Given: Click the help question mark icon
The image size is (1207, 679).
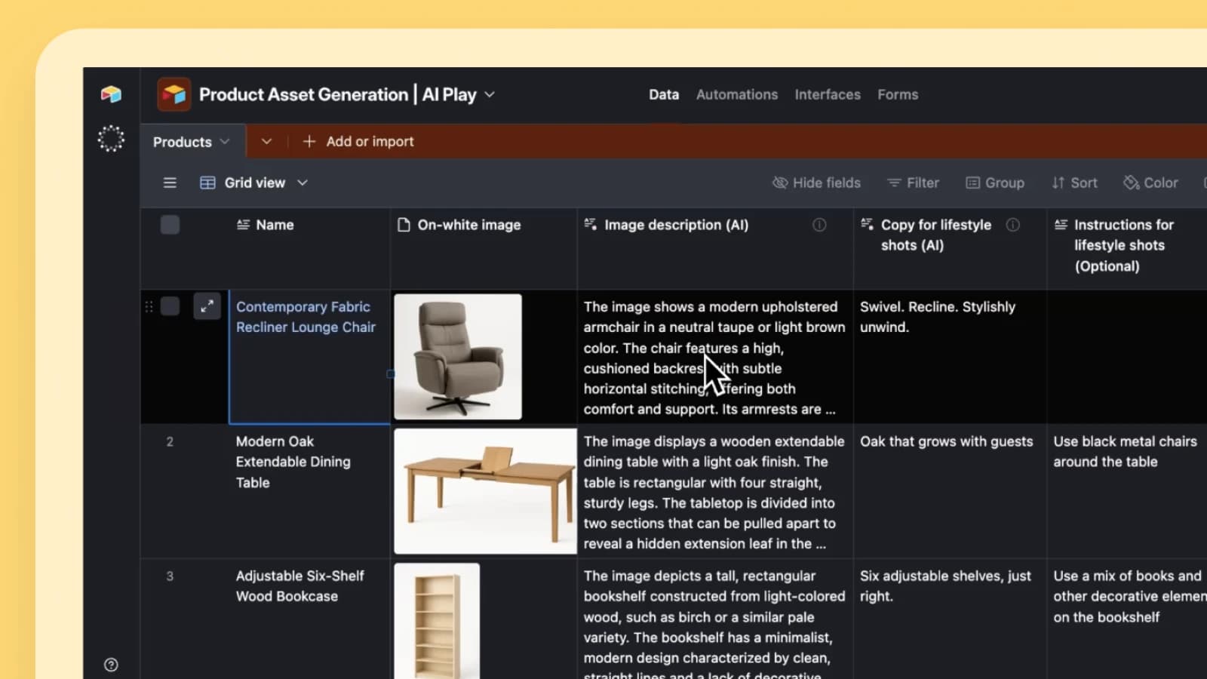Looking at the screenshot, I should (111, 665).
